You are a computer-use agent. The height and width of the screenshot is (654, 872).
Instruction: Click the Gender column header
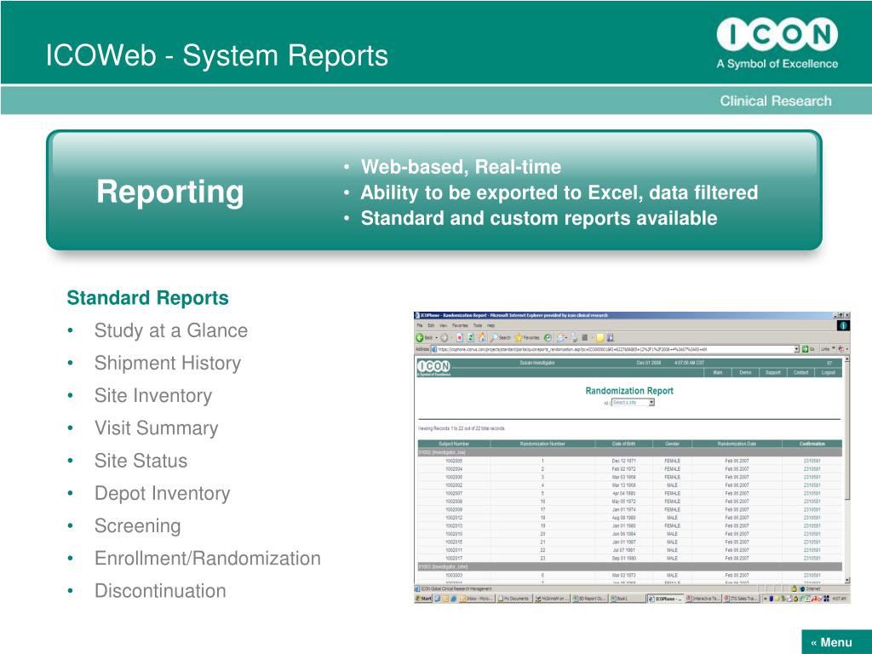pyautogui.click(x=673, y=444)
